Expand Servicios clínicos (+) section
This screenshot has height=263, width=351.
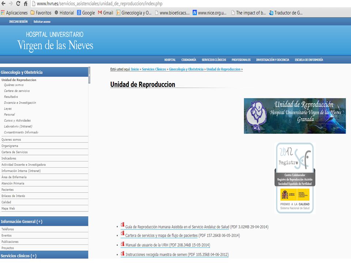coord(44,255)
